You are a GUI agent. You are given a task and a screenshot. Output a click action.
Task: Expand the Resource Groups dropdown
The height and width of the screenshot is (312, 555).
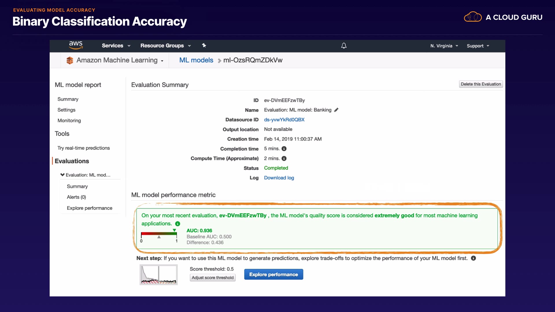pos(165,46)
